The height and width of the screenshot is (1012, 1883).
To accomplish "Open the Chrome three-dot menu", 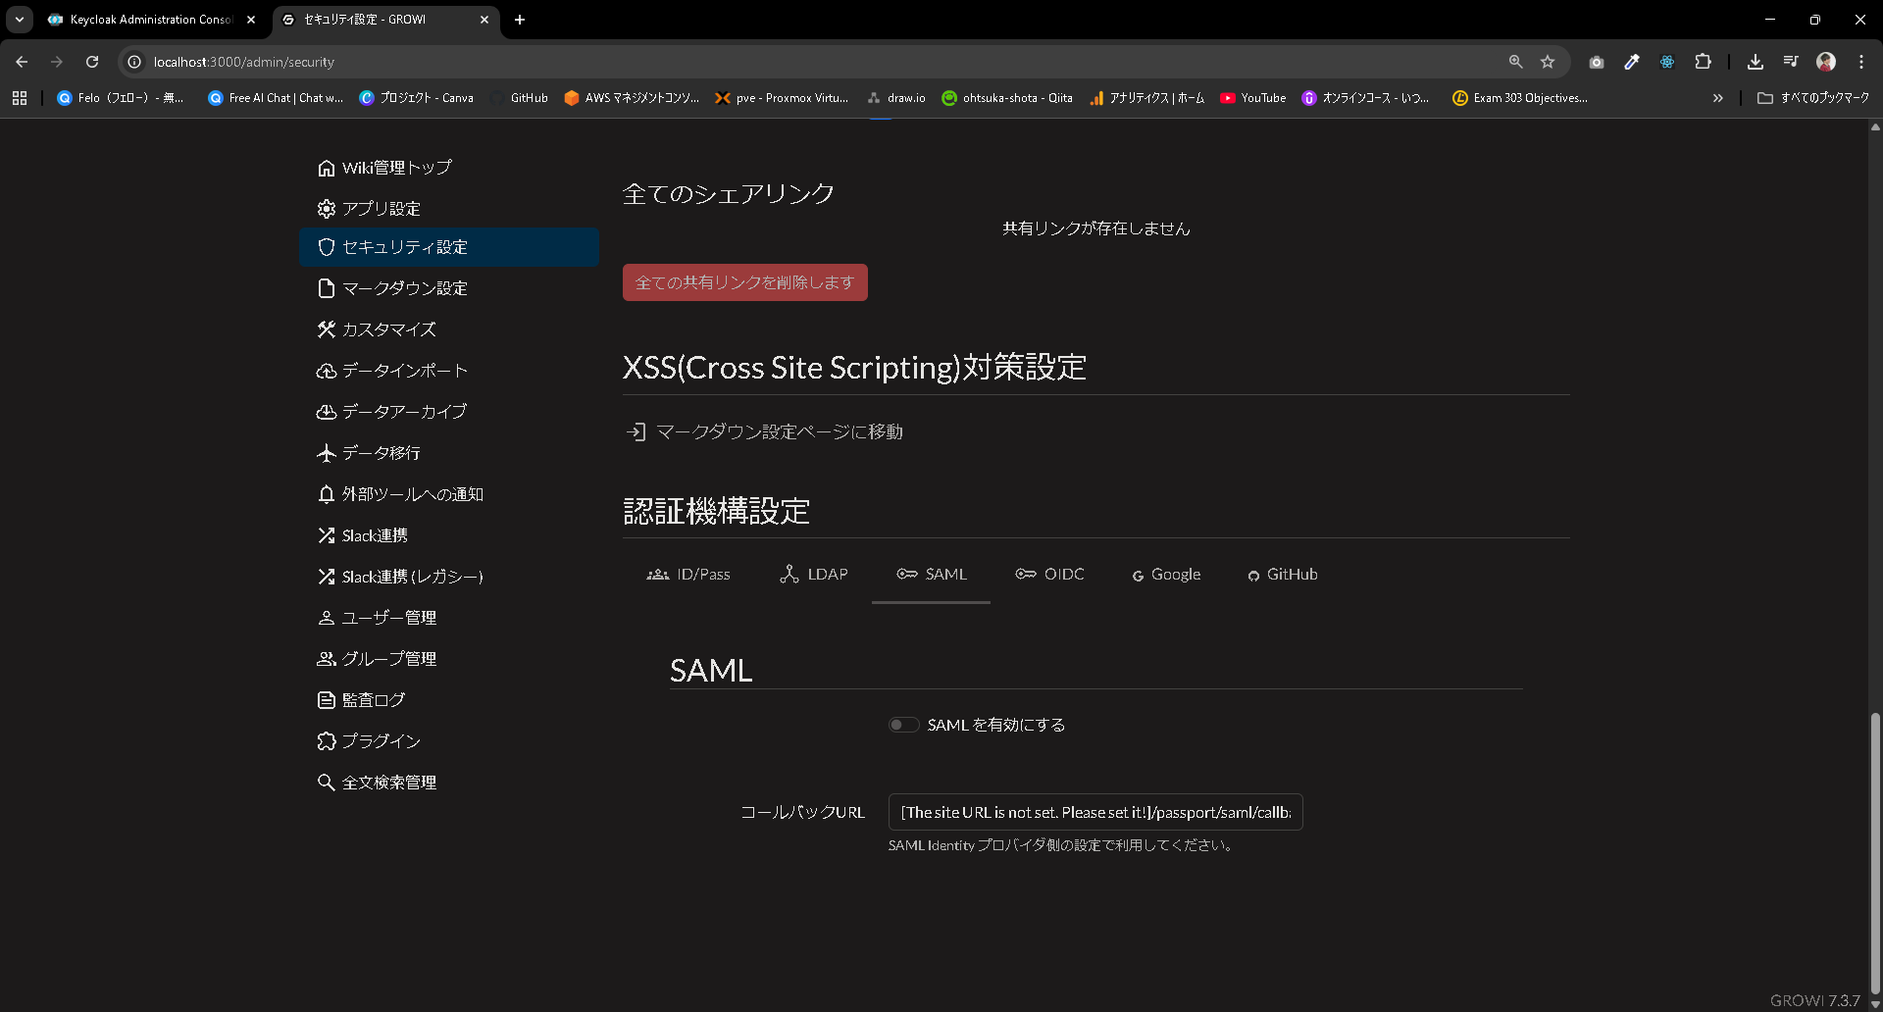I will click(1861, 62).
